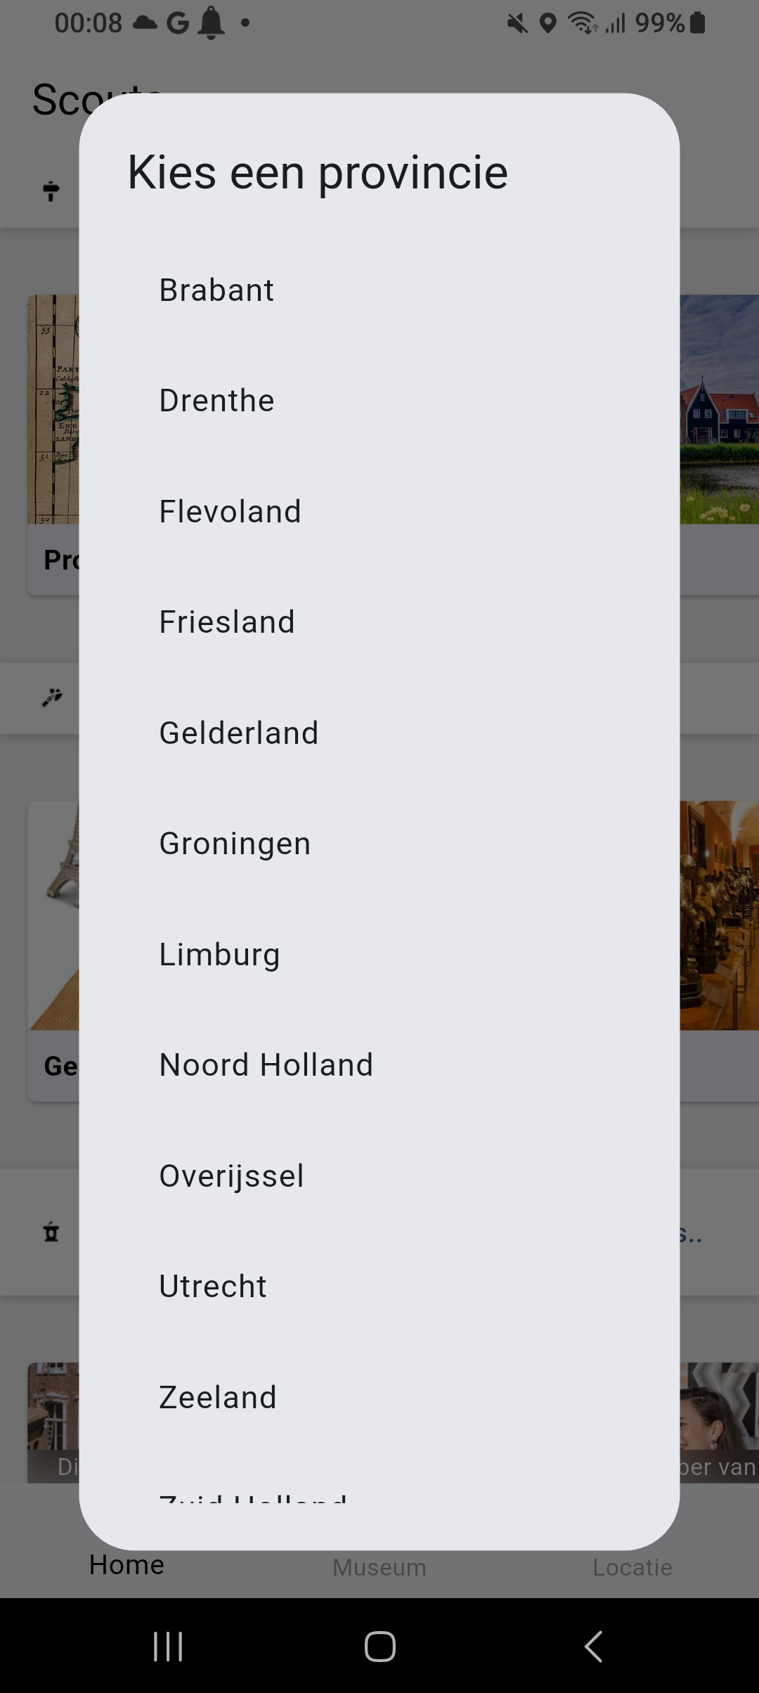Select Zeeland province
This screenshot has height=1693, width=759.
[379, 1398]
